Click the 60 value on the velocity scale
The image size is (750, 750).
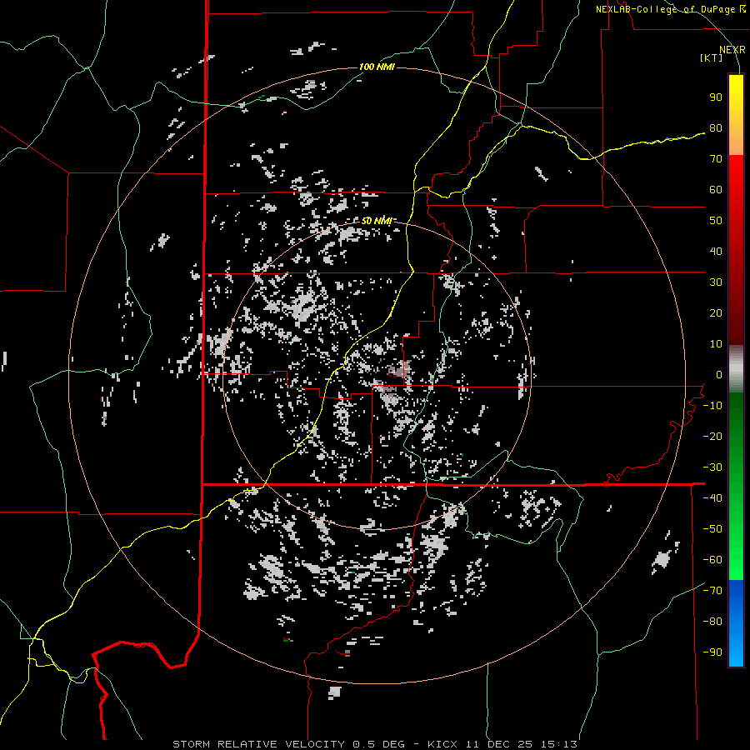point(716,190)
